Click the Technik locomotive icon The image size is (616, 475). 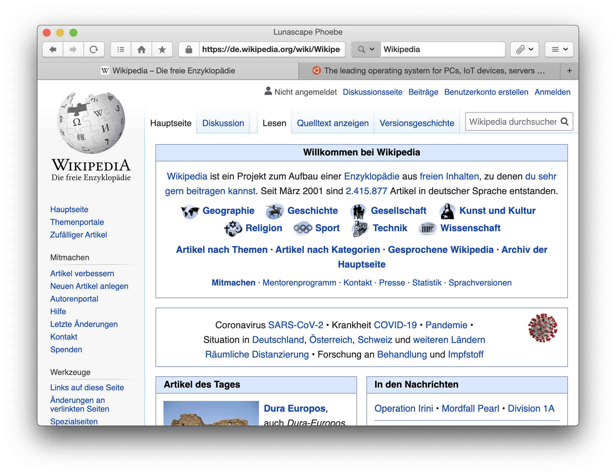point(360,228)
